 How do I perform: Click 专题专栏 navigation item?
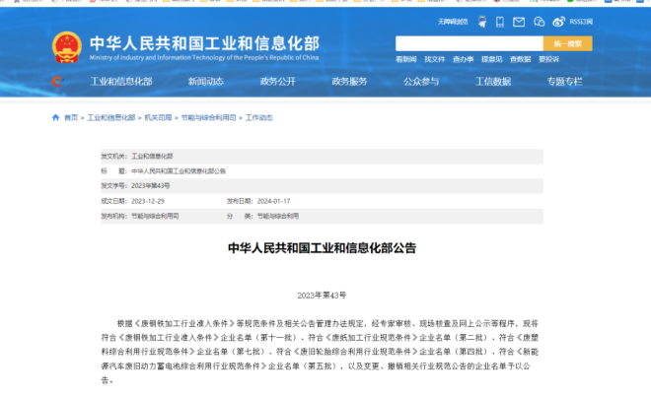pos(565,81)
